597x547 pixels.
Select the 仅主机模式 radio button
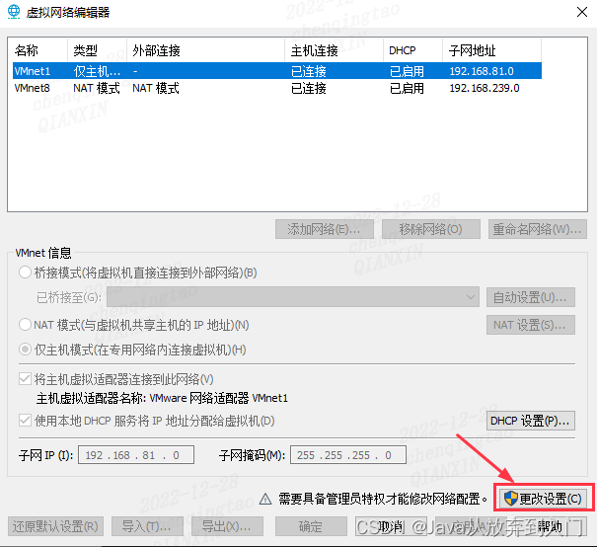pos(25,350)
